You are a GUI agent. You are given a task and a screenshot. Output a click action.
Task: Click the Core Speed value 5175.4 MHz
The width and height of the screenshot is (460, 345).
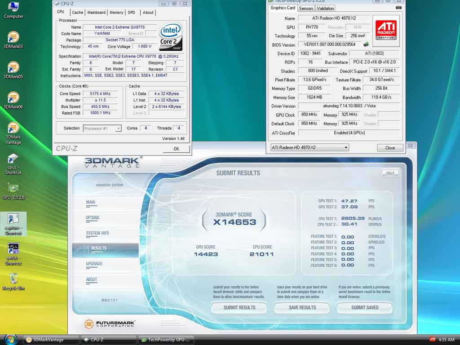(100, 94)
